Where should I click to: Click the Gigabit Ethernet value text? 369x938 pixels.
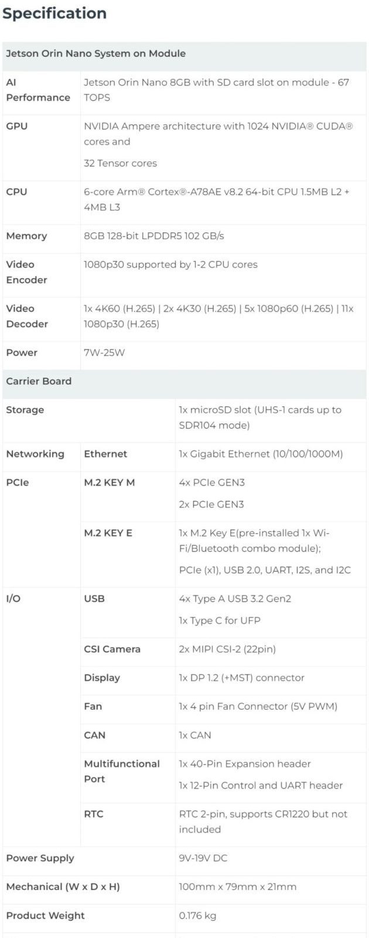tap(261, 454)
